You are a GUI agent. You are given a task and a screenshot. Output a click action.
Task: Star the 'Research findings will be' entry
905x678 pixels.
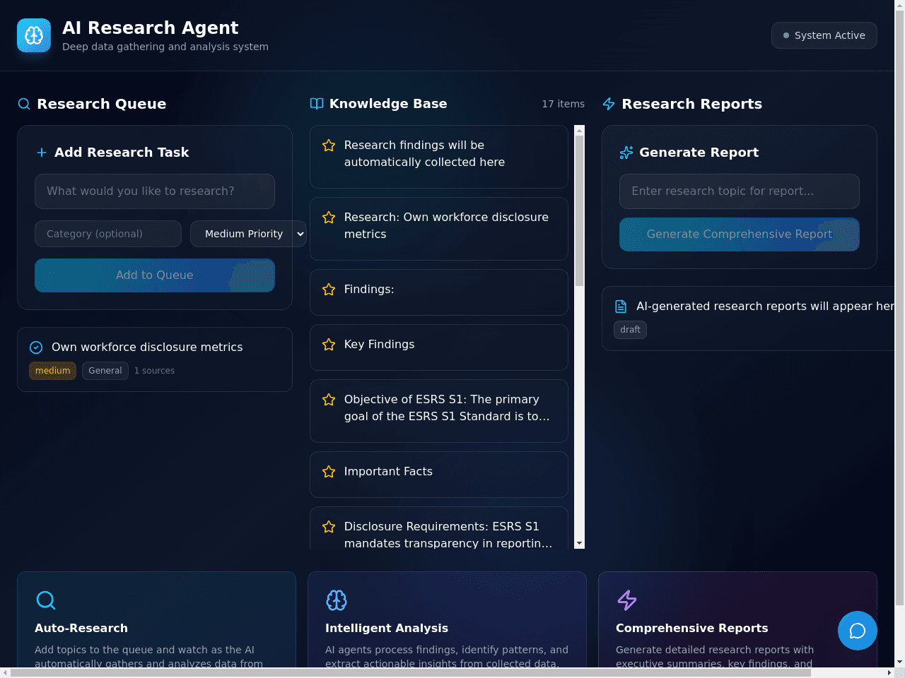pyautogui.click(x=329, y=145)
